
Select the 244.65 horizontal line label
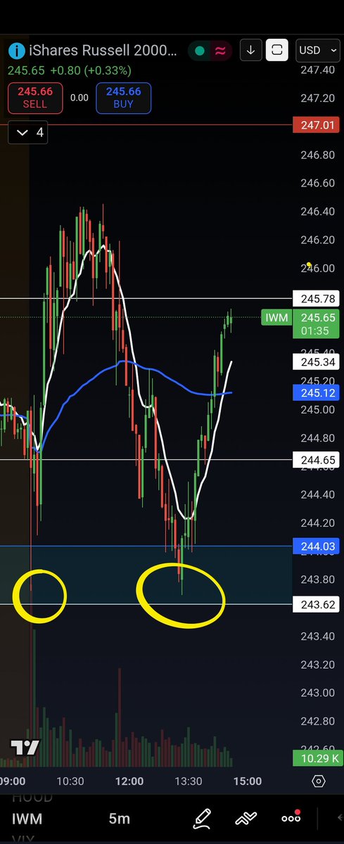(x=317, y=459)
